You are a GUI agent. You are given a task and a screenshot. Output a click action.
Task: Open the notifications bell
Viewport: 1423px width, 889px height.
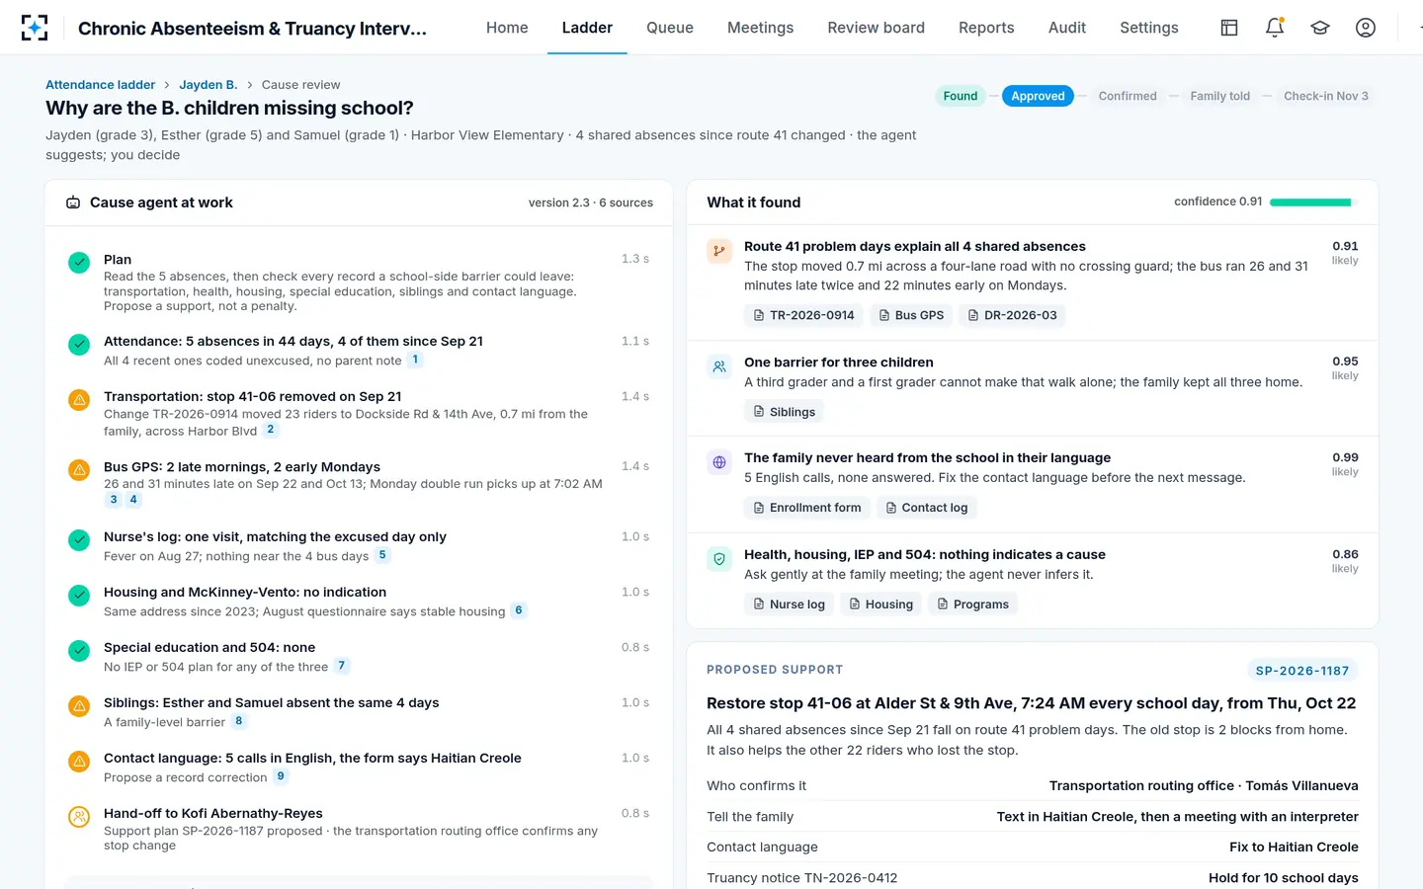click(x=1275, y=28)
